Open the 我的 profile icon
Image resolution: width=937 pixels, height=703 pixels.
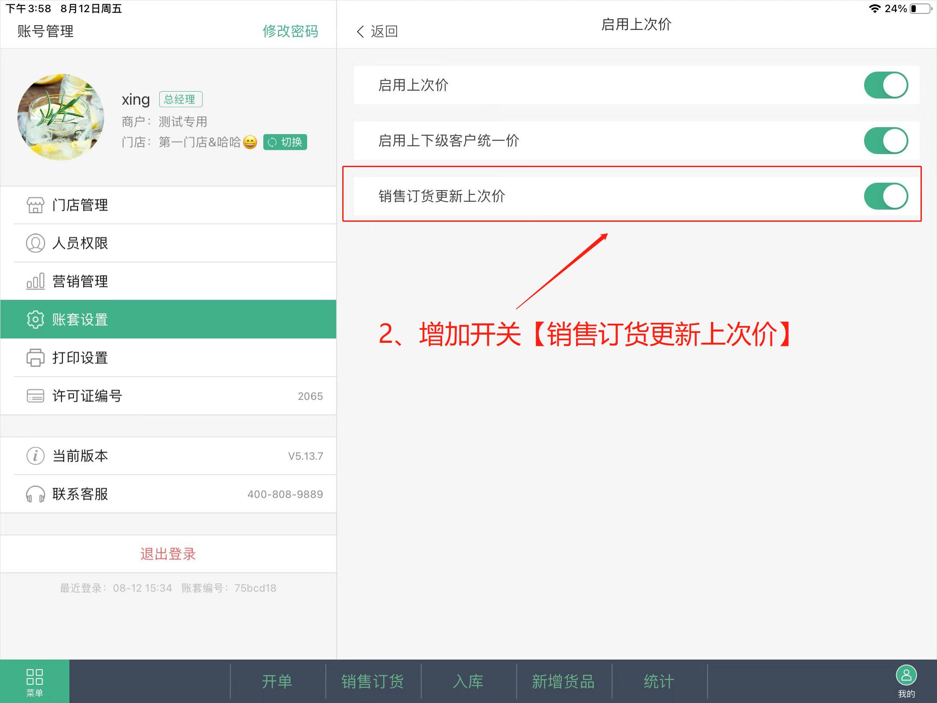tap(906, 676)
